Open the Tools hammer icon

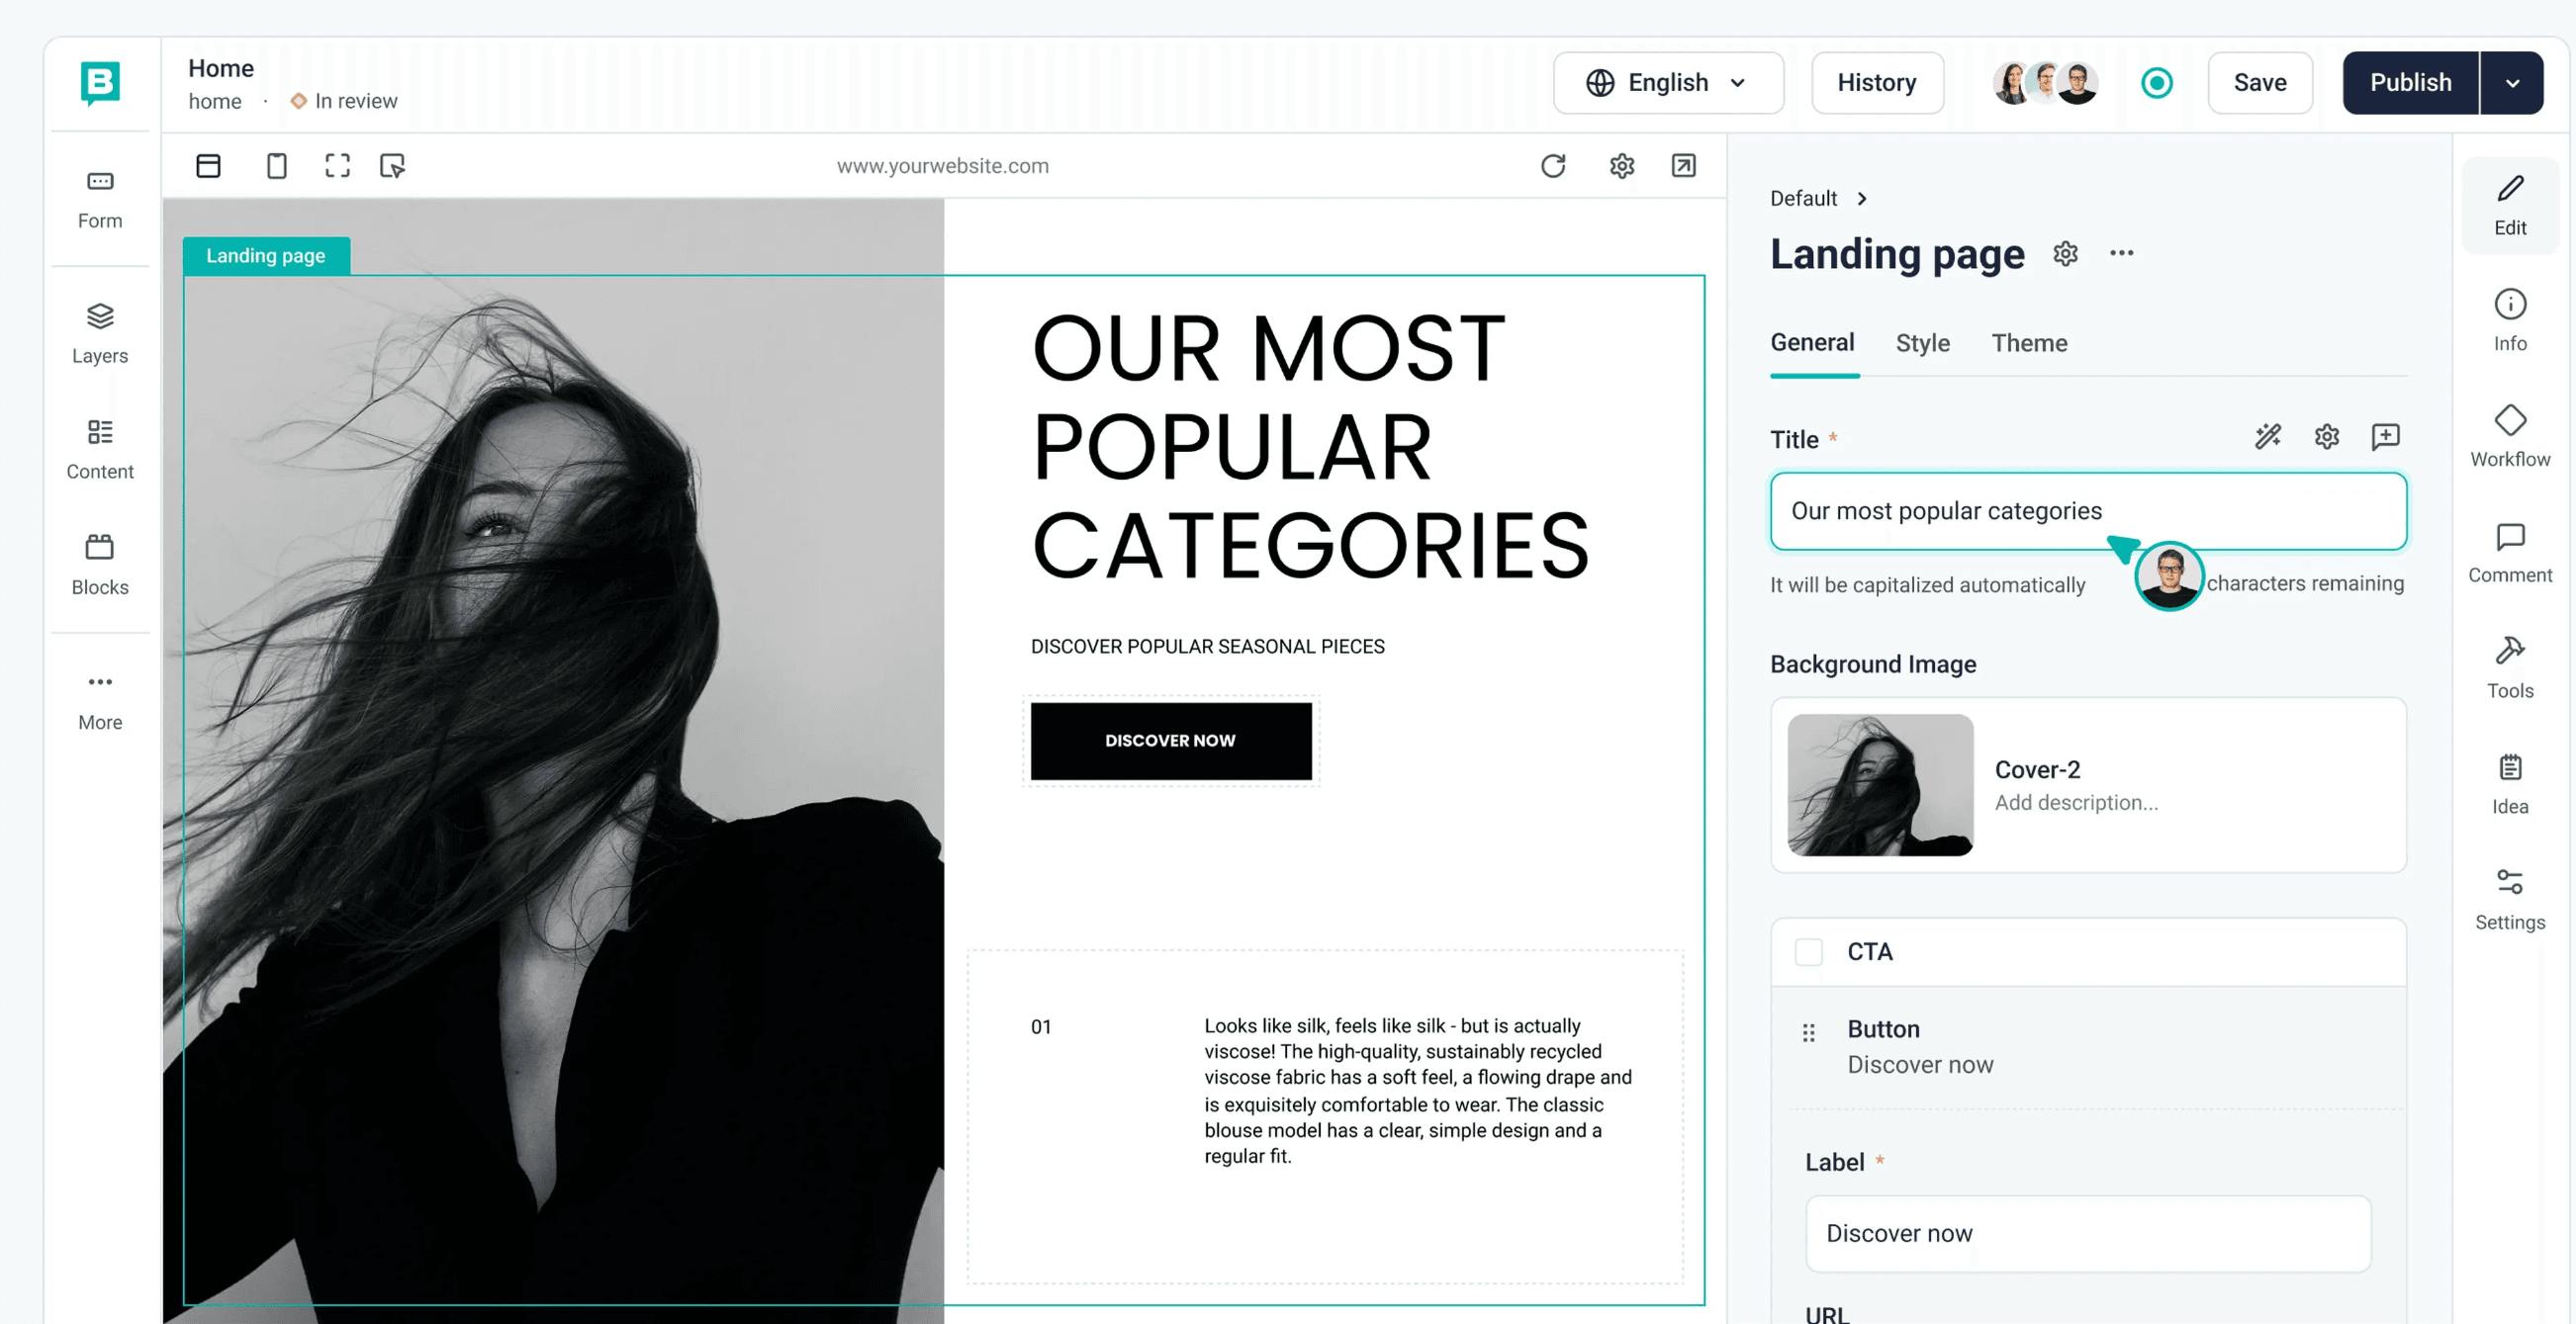[x=2510, y=652]
